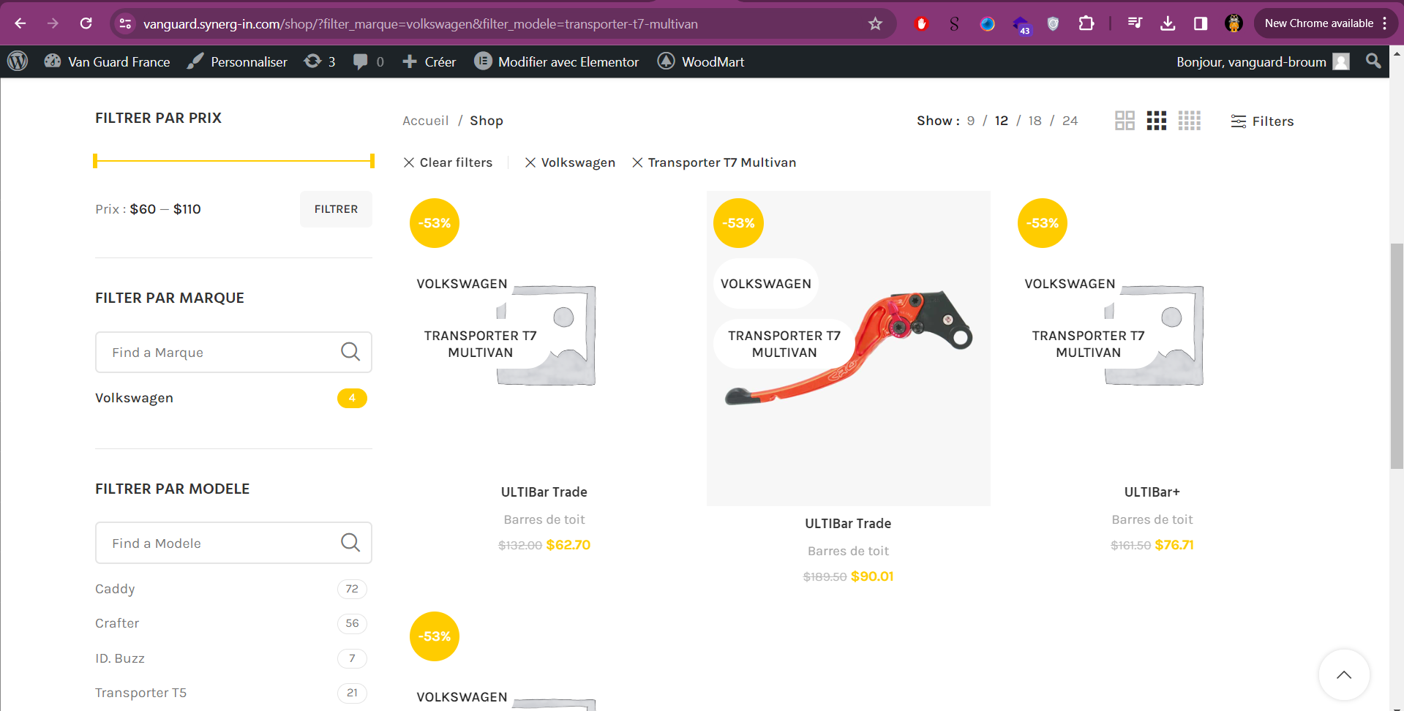Image resolution: width=1404 pixels, height=711 pixels.
Task: Filter by Caddy model
Action: [115, 589]
